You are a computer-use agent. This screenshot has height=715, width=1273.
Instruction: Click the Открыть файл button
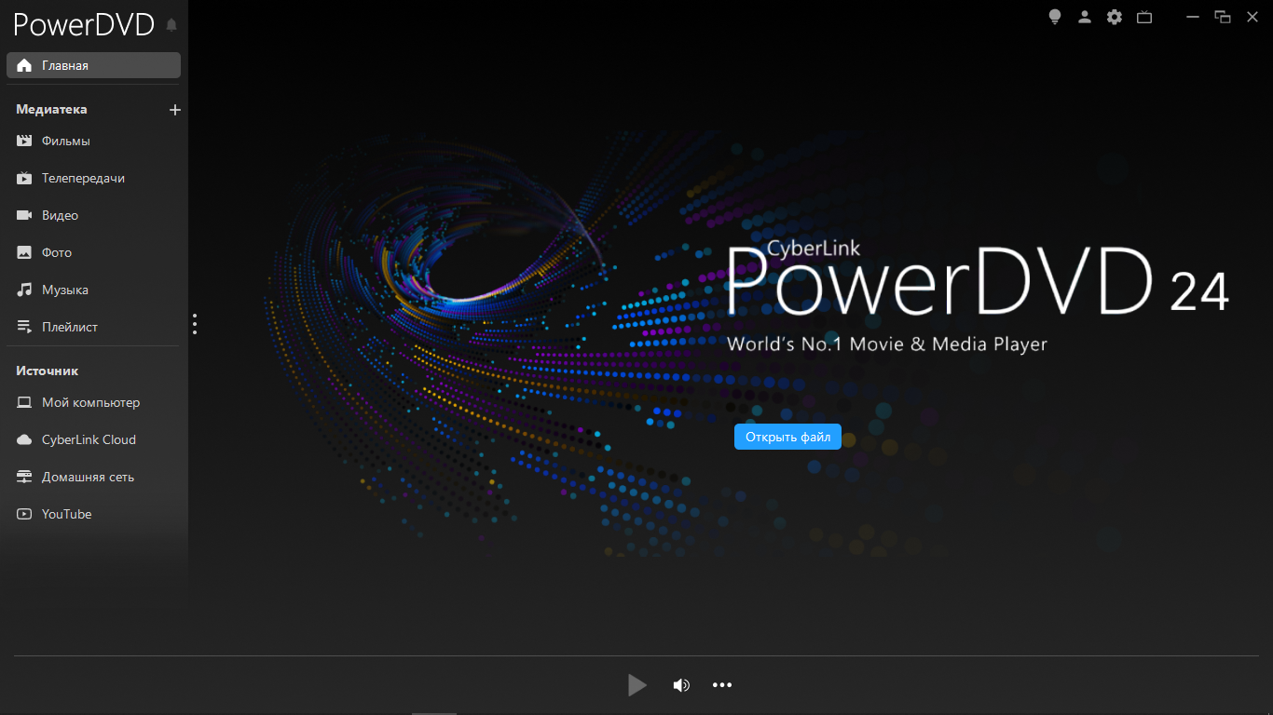(x=787, y=438)
